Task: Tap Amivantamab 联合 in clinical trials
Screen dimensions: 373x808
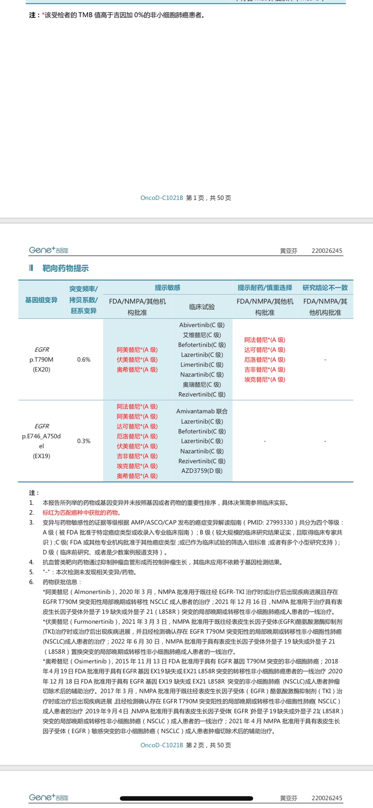Action: (x=202, y=411)
